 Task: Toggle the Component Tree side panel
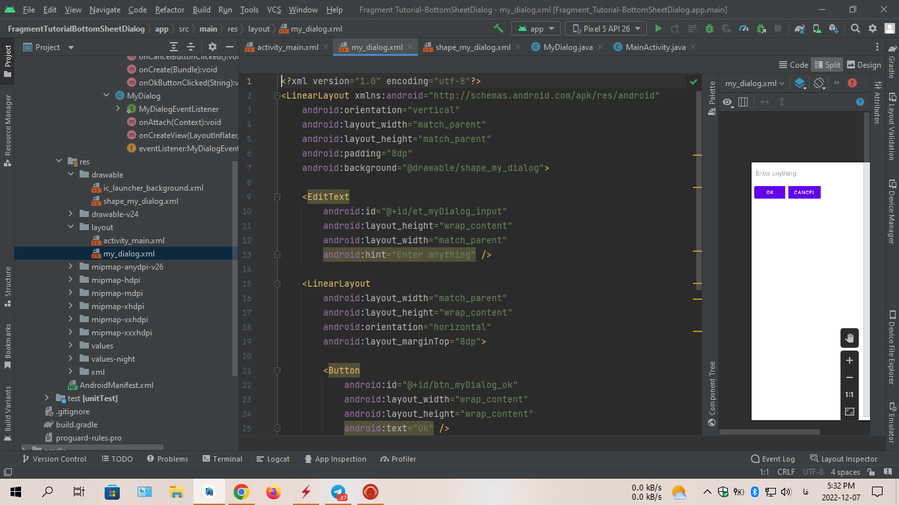click(x=711, y=393)
